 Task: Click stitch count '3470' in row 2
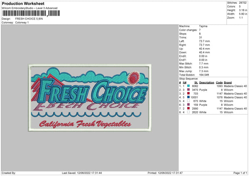click(195, 90)
